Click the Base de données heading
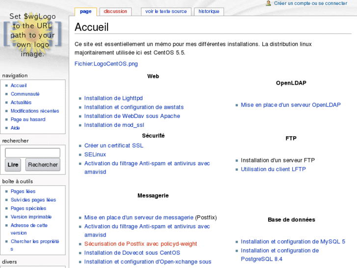357x268 pixels. (291, 220)
